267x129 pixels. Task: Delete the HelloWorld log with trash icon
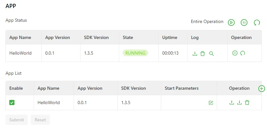[203, 54]
